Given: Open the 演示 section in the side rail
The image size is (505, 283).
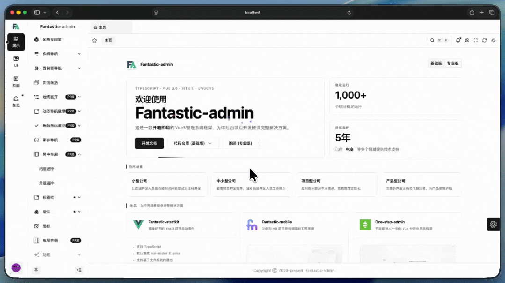Looking at the screenshot, I should (16, 42).
